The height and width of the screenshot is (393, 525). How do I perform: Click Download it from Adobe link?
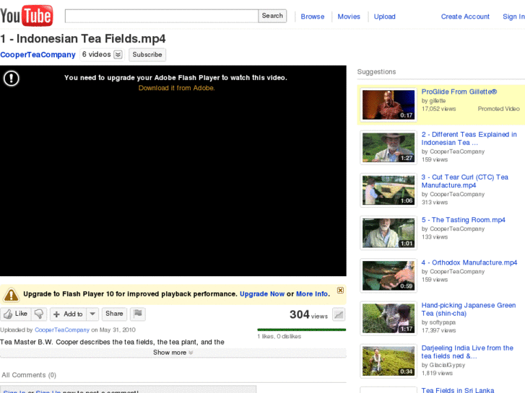176,88
